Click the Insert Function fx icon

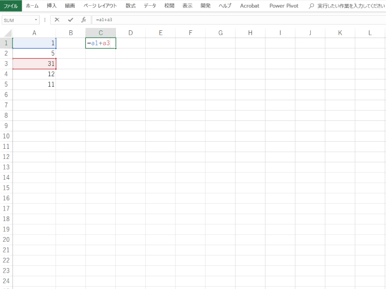(x=83, y=20)
